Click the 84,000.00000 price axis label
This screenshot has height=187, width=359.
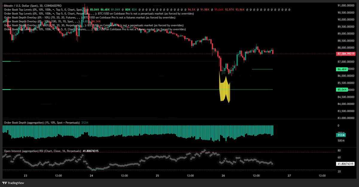pos(346,104)
